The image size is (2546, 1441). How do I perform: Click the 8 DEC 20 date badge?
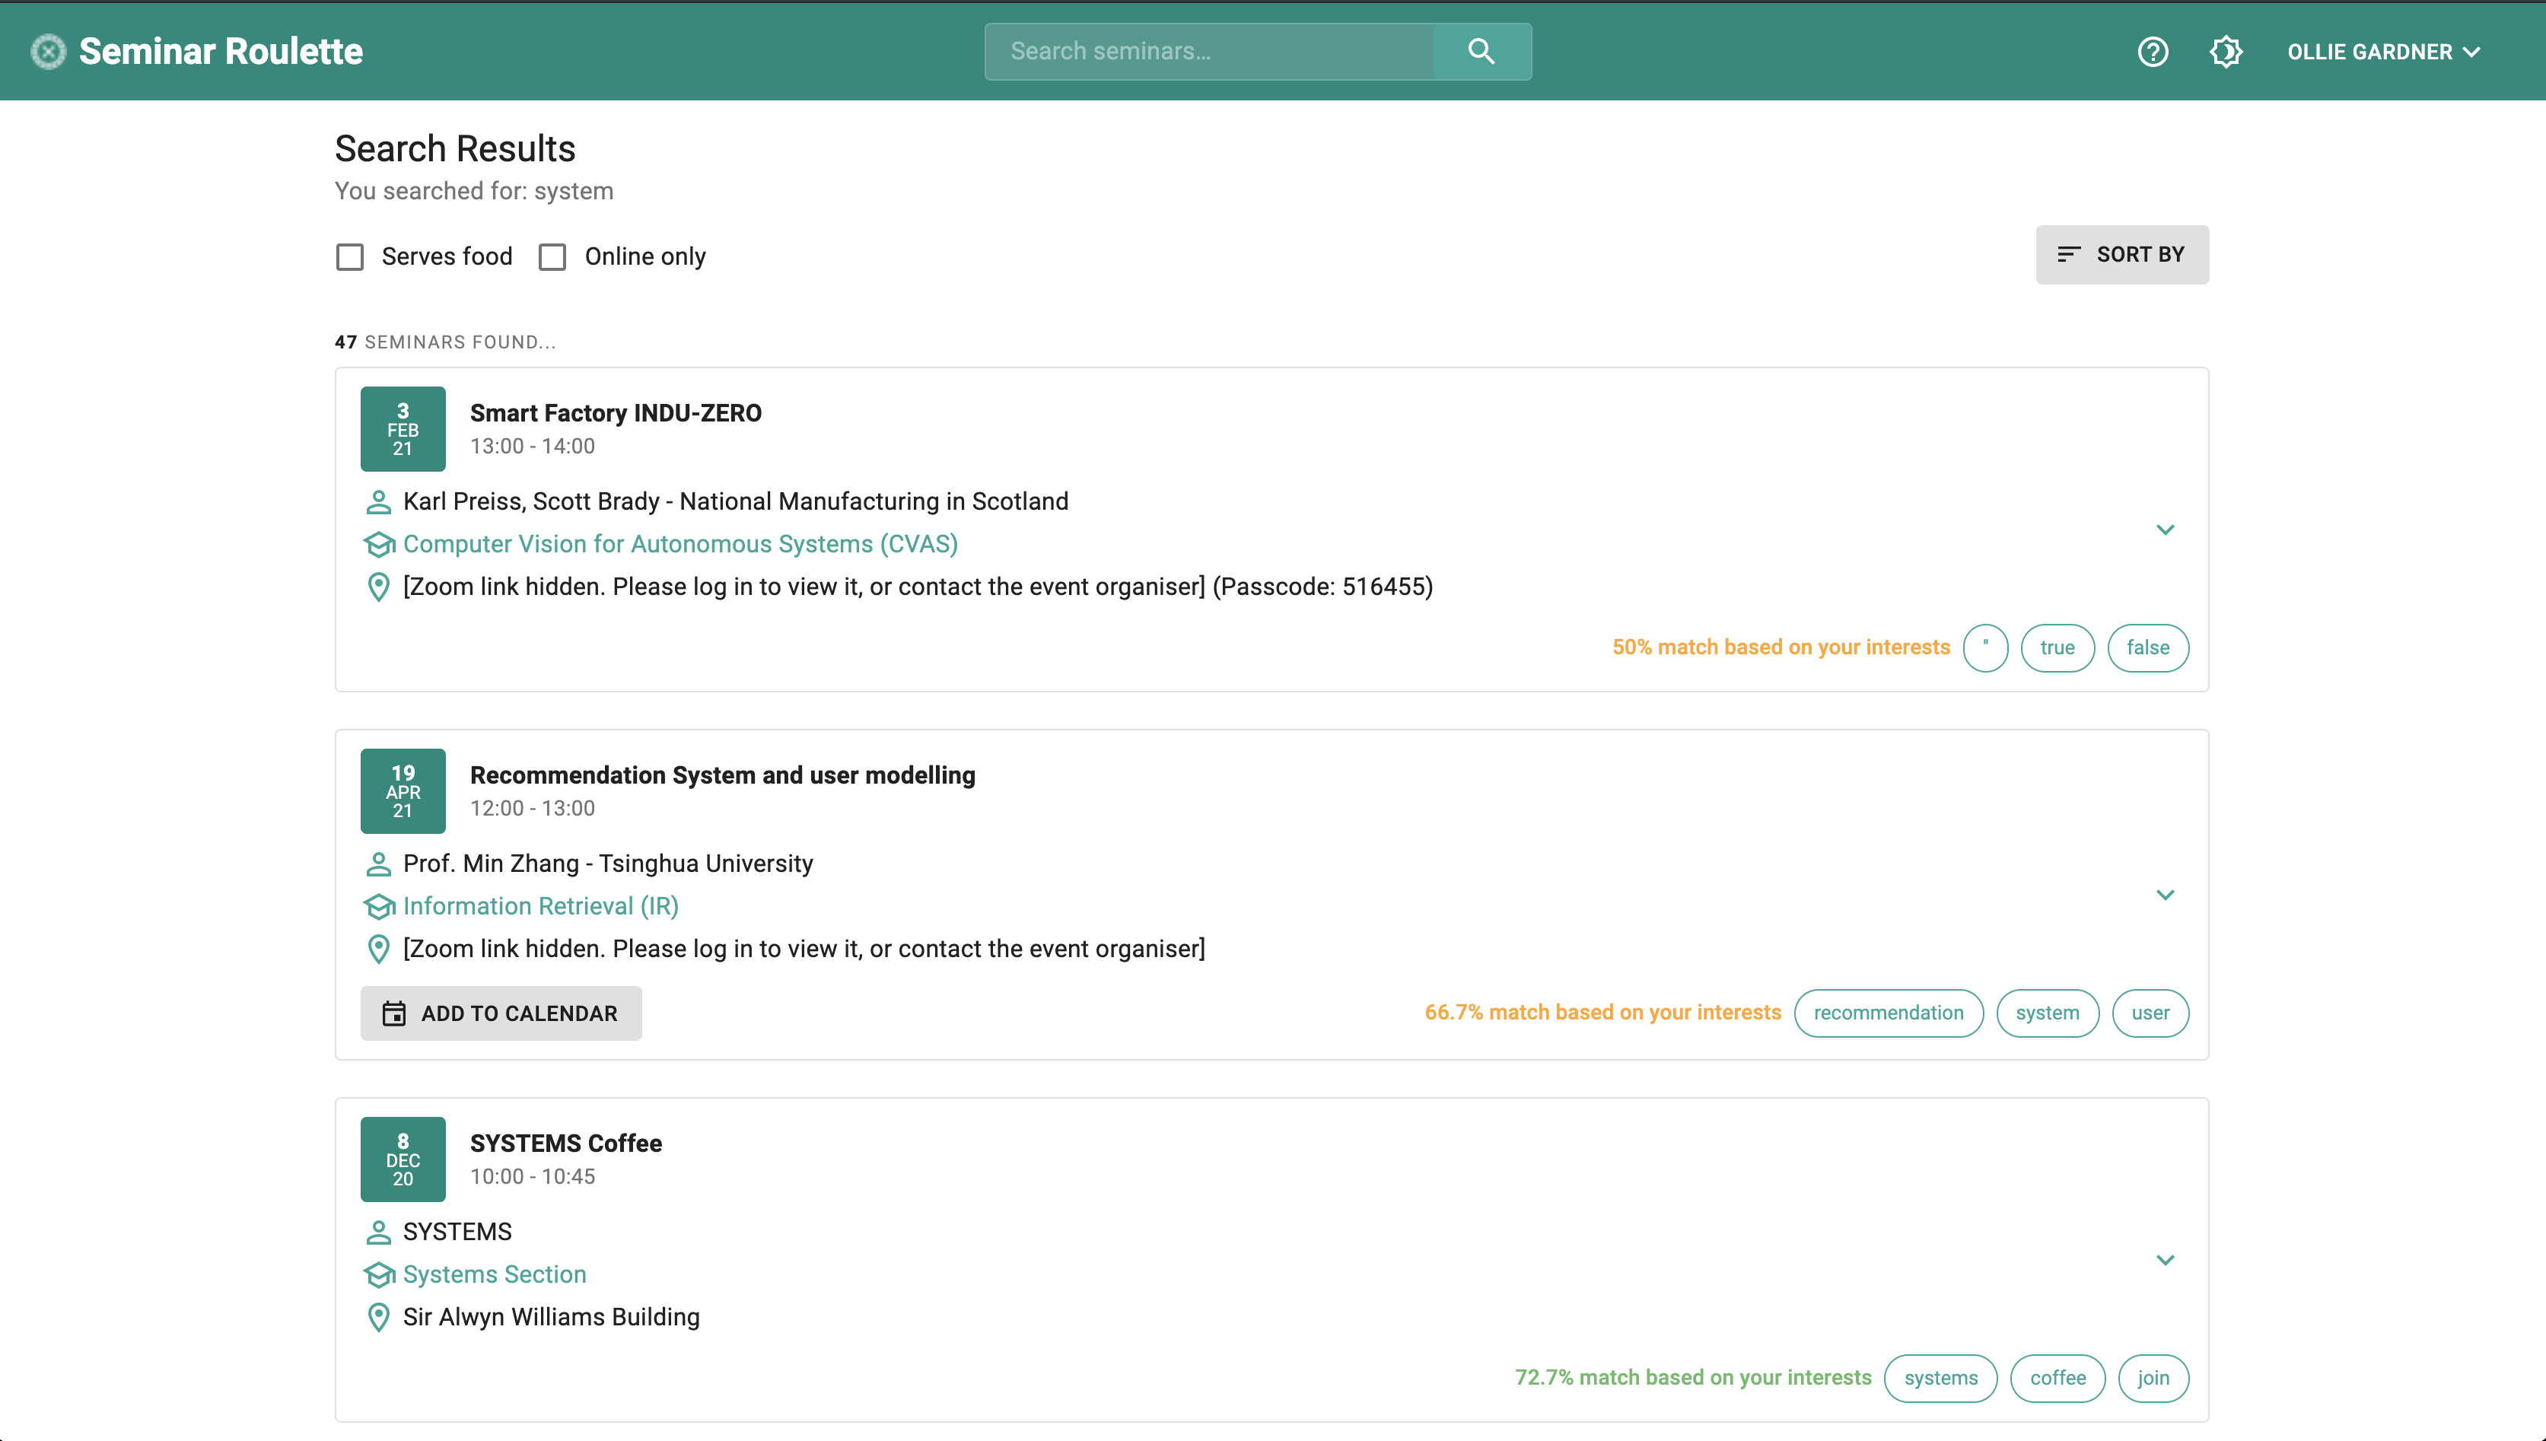pyautogui.click(x=403, y=1159)
